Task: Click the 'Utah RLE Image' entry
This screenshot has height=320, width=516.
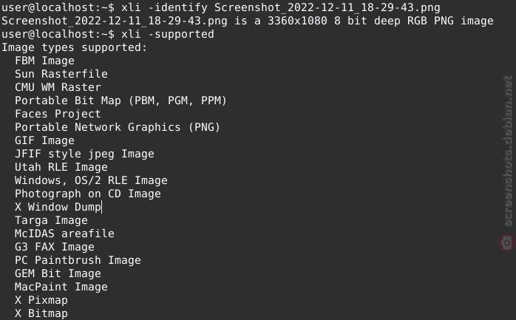Action: coord(61,167)
